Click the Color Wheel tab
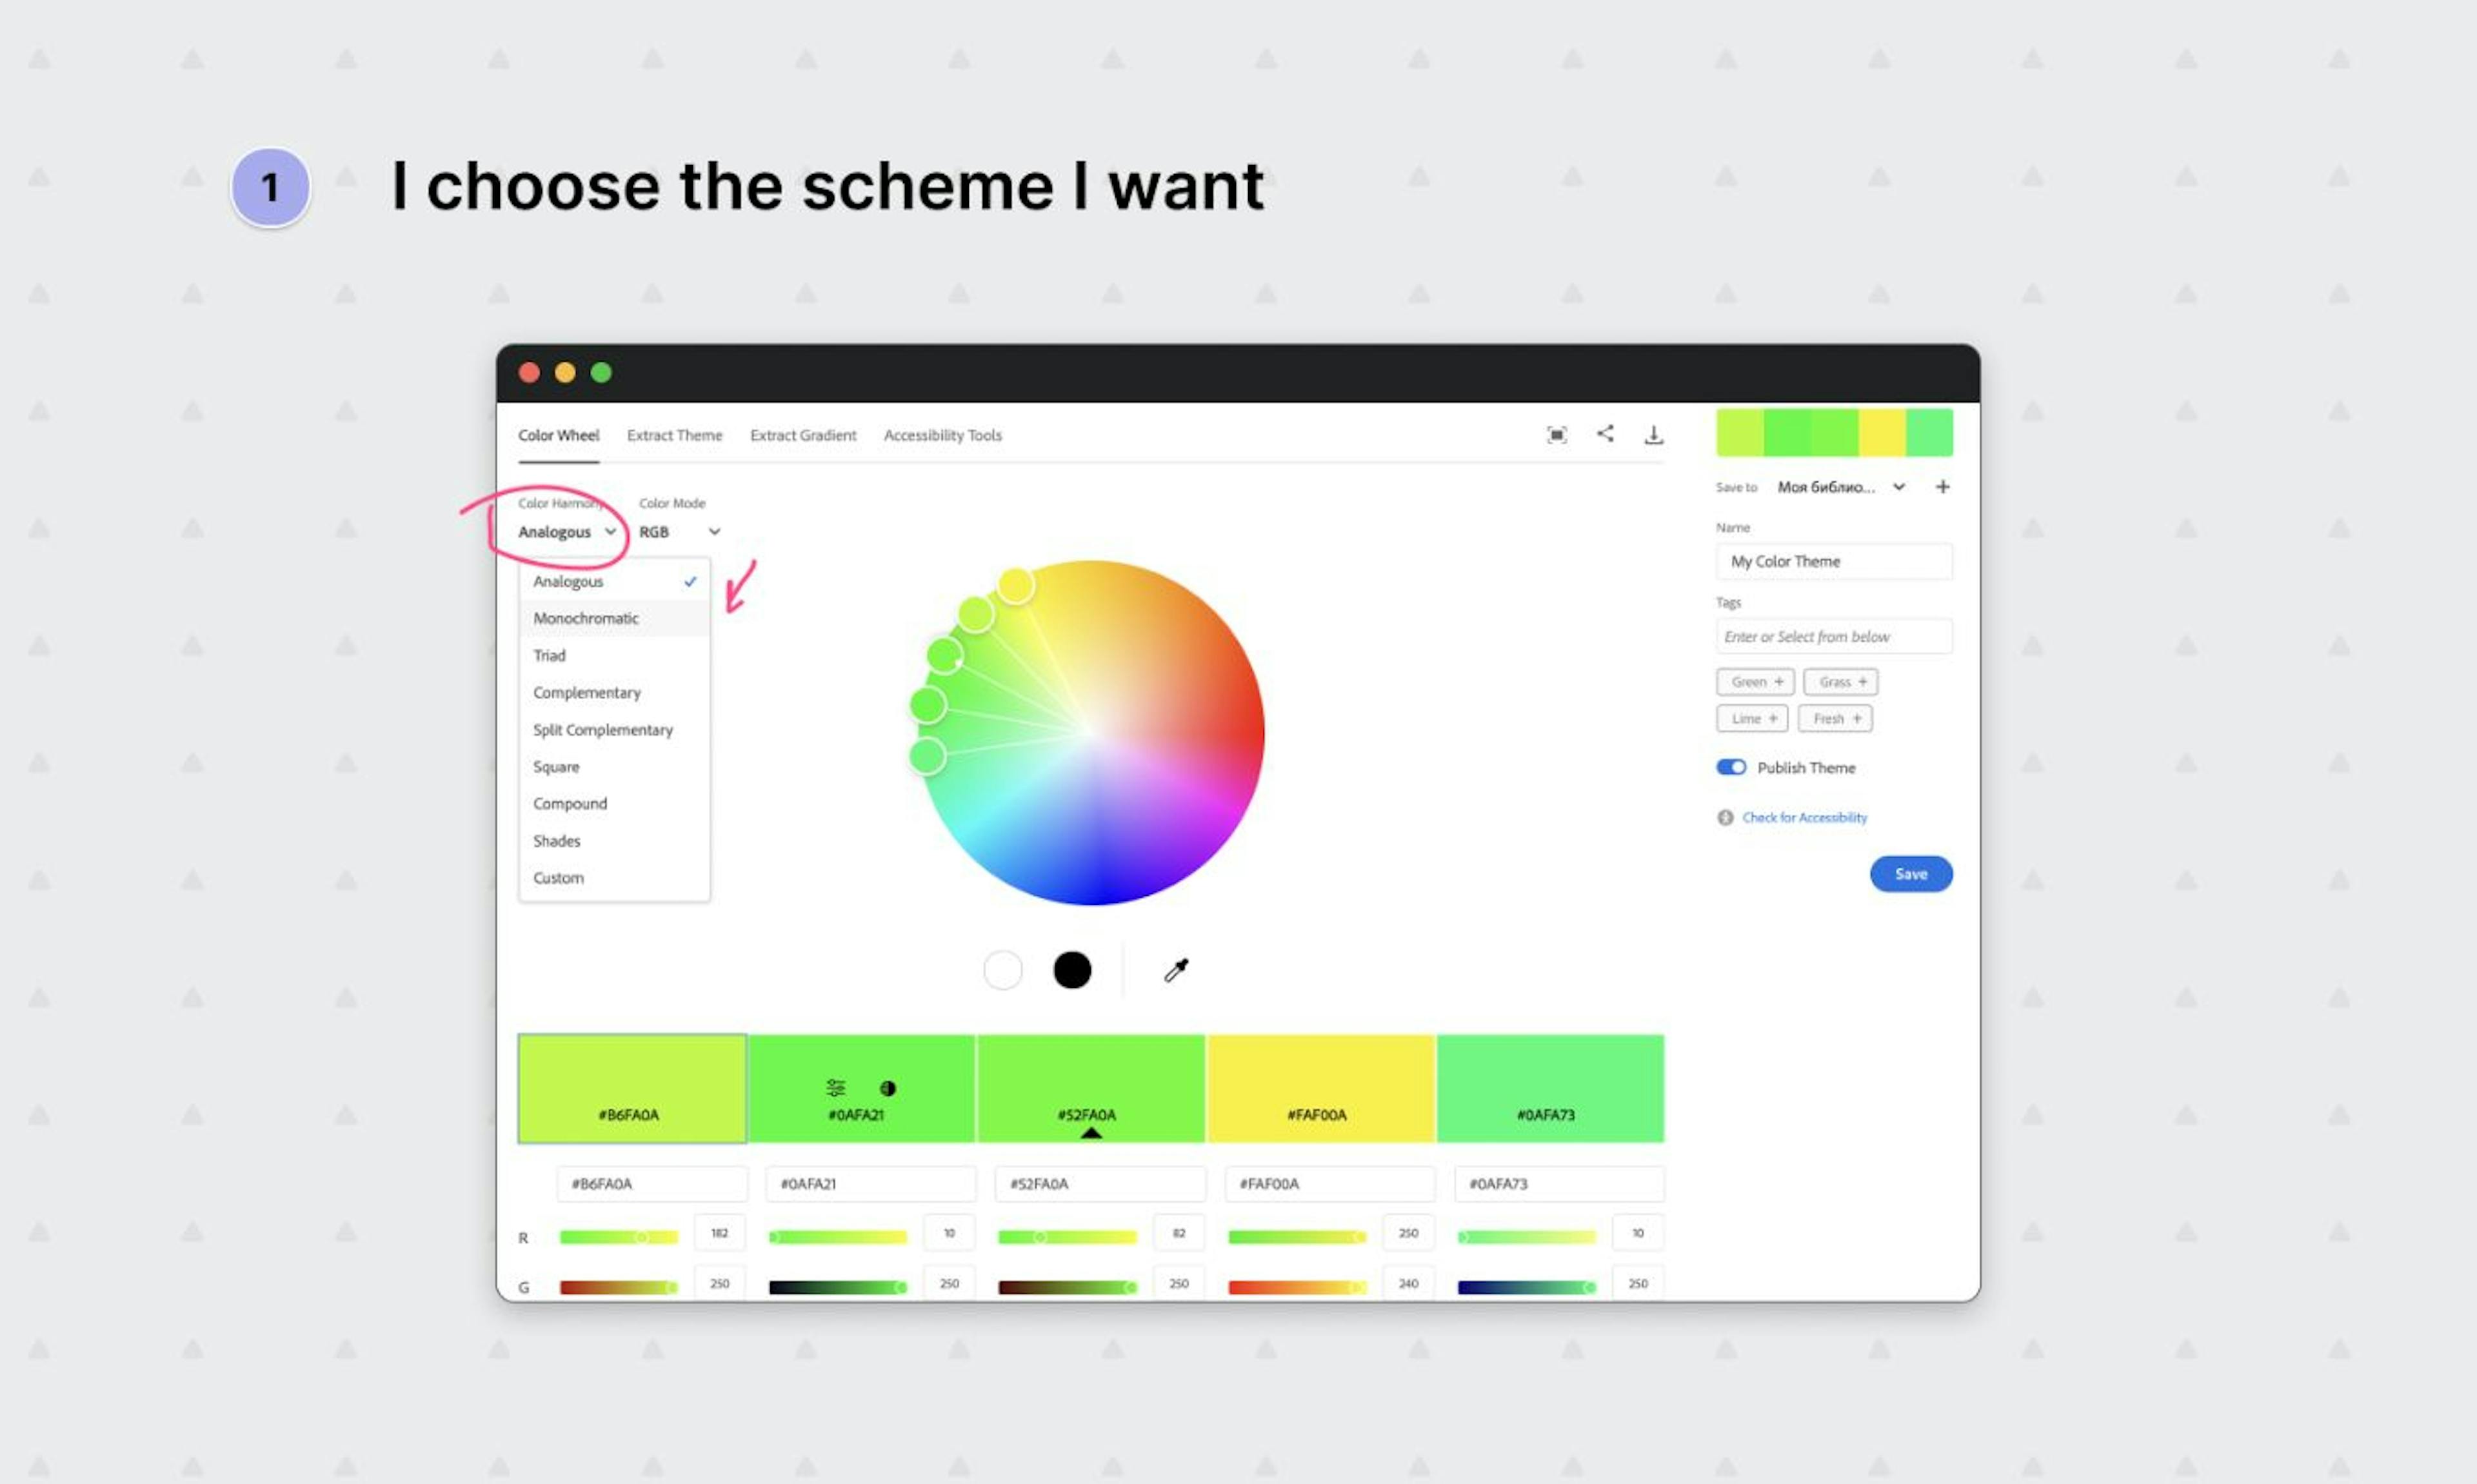Screen dimensions: 2477x1484 coord(555,435)
